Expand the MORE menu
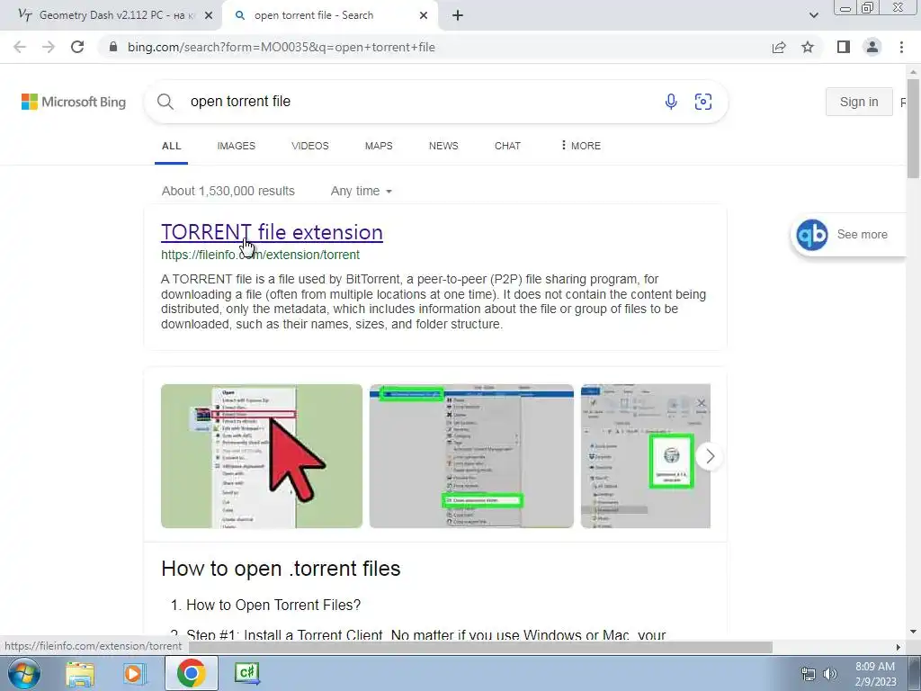 (x=581, y=146)
